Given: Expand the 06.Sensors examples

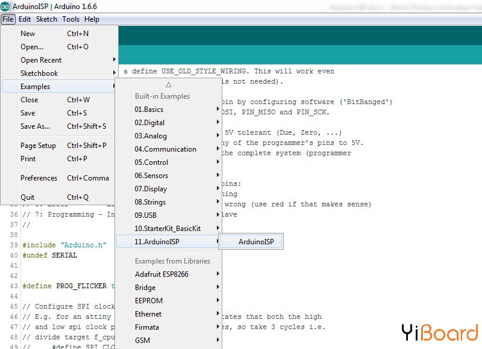Looking at the screenshot, I should 169,175.
